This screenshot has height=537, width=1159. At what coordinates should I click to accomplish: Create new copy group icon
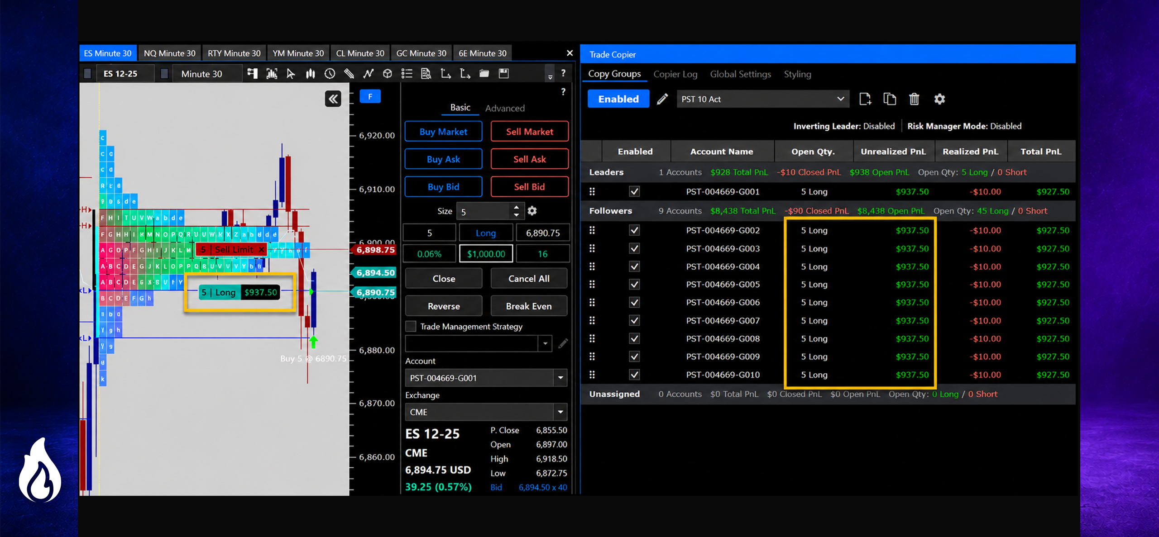click(865, 99)
